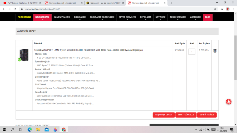Screen dimensions: 237x133
Task: Open Task View on taskbar
Action: tap(21, 130)
